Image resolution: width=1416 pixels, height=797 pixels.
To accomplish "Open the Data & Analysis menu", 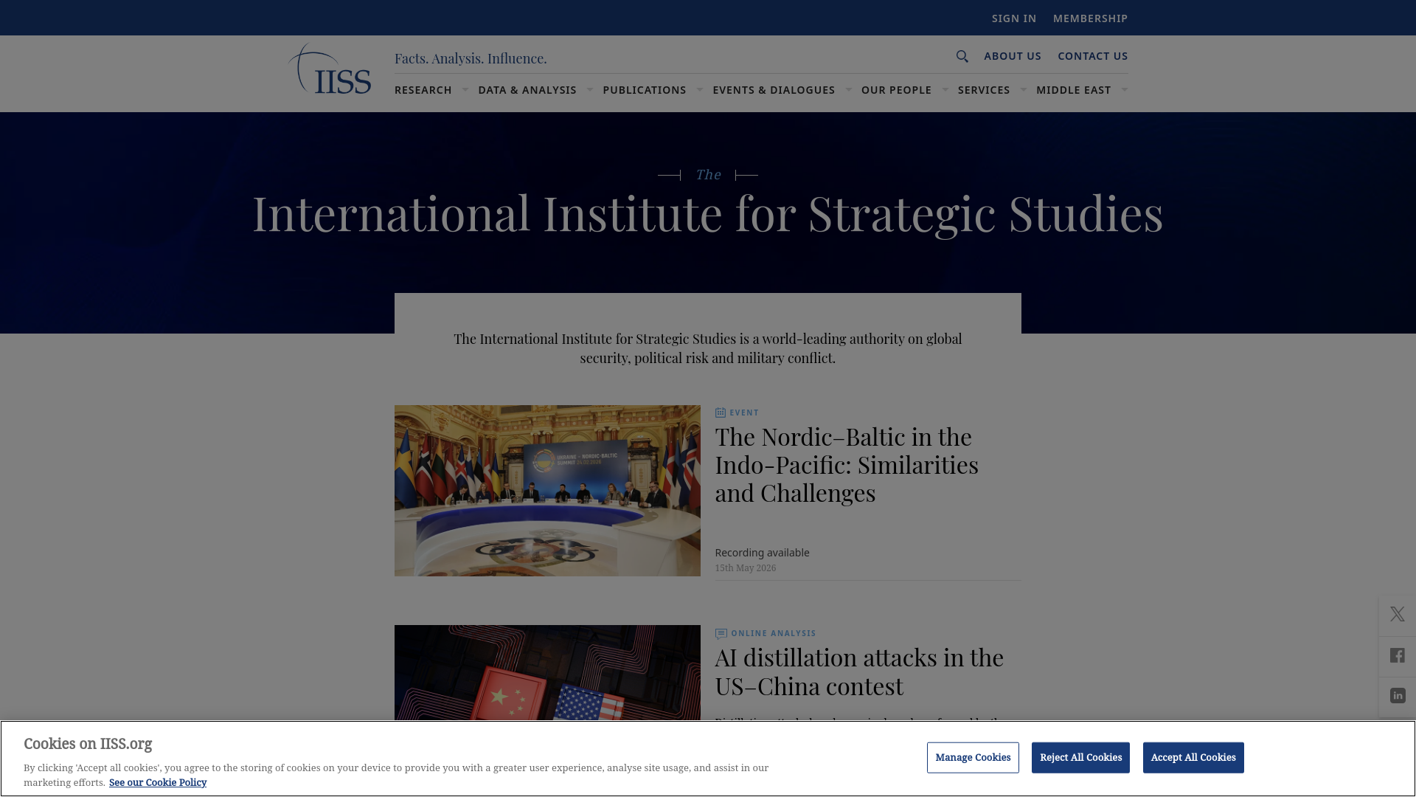I will coord(527,90).
